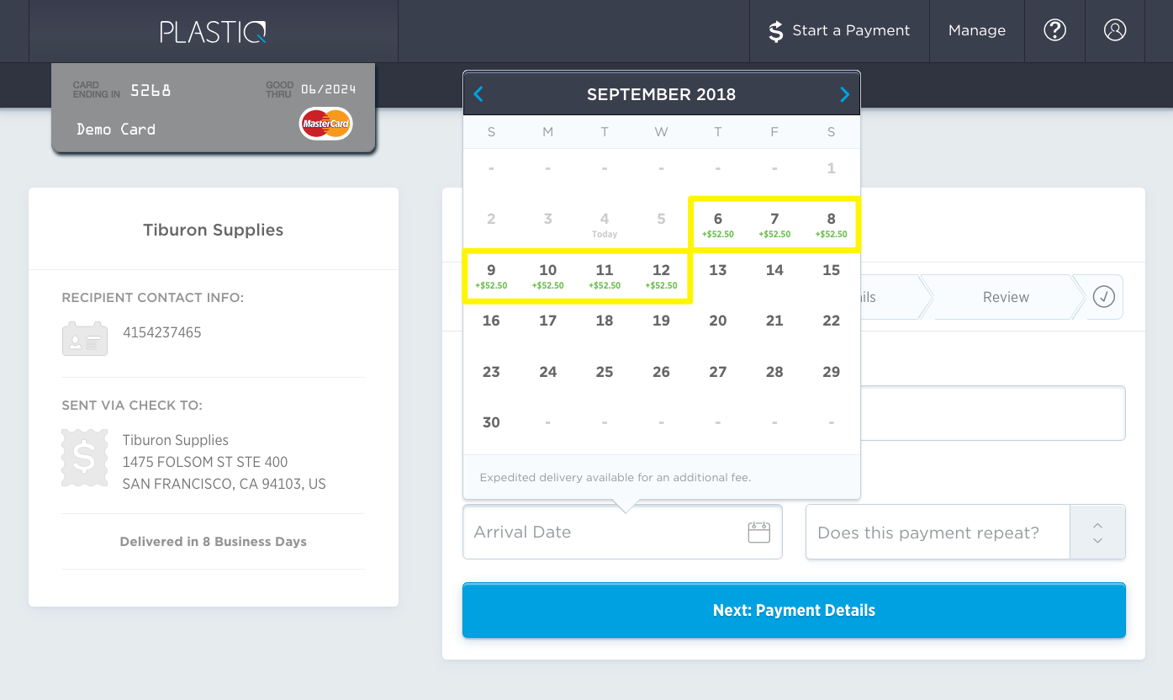1173x700 pixels.
Task: Choose September 12 with $52.50 fee
Action: tap(661, 276)
